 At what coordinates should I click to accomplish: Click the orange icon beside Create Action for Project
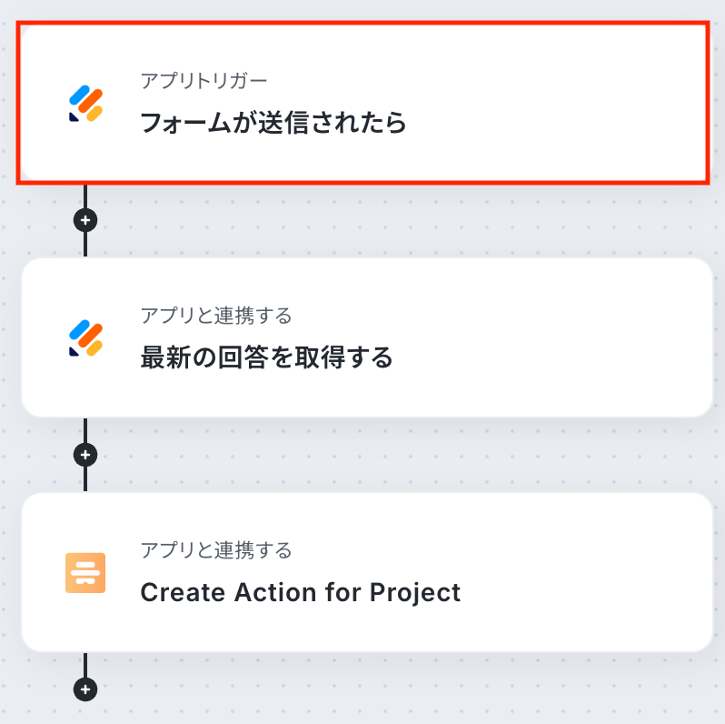coord(85,573)
